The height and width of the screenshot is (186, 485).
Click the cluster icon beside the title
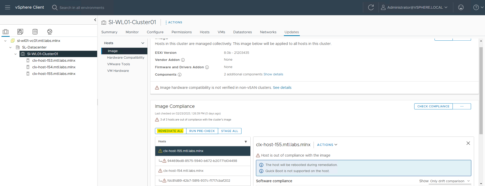pos(104,23)
